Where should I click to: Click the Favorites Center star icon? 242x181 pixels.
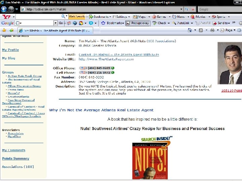pyautogui.click(x=4, y=30)
